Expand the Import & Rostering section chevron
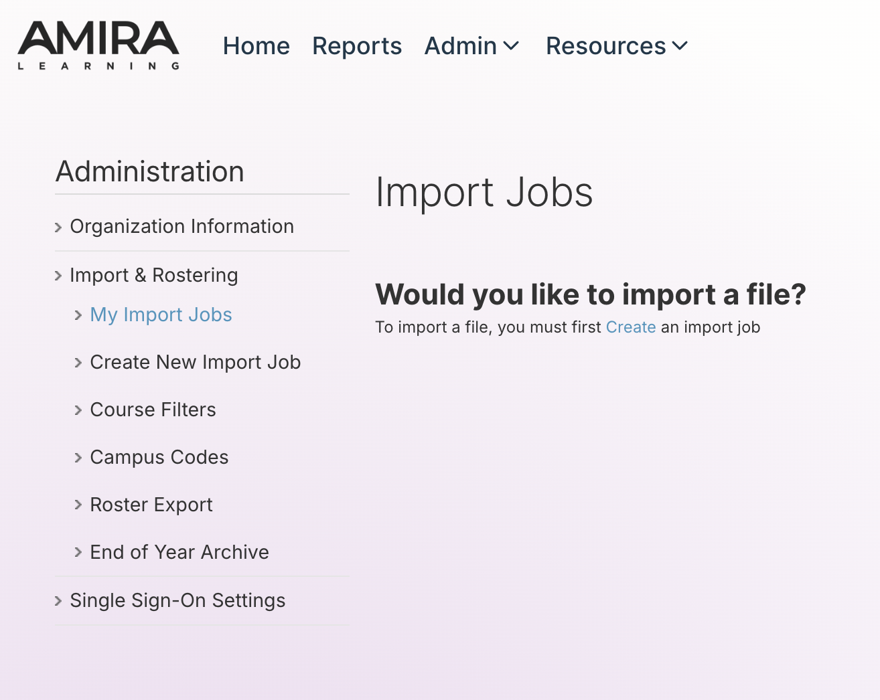The width and height of the screenshot is (880, 700). [58, 275]
